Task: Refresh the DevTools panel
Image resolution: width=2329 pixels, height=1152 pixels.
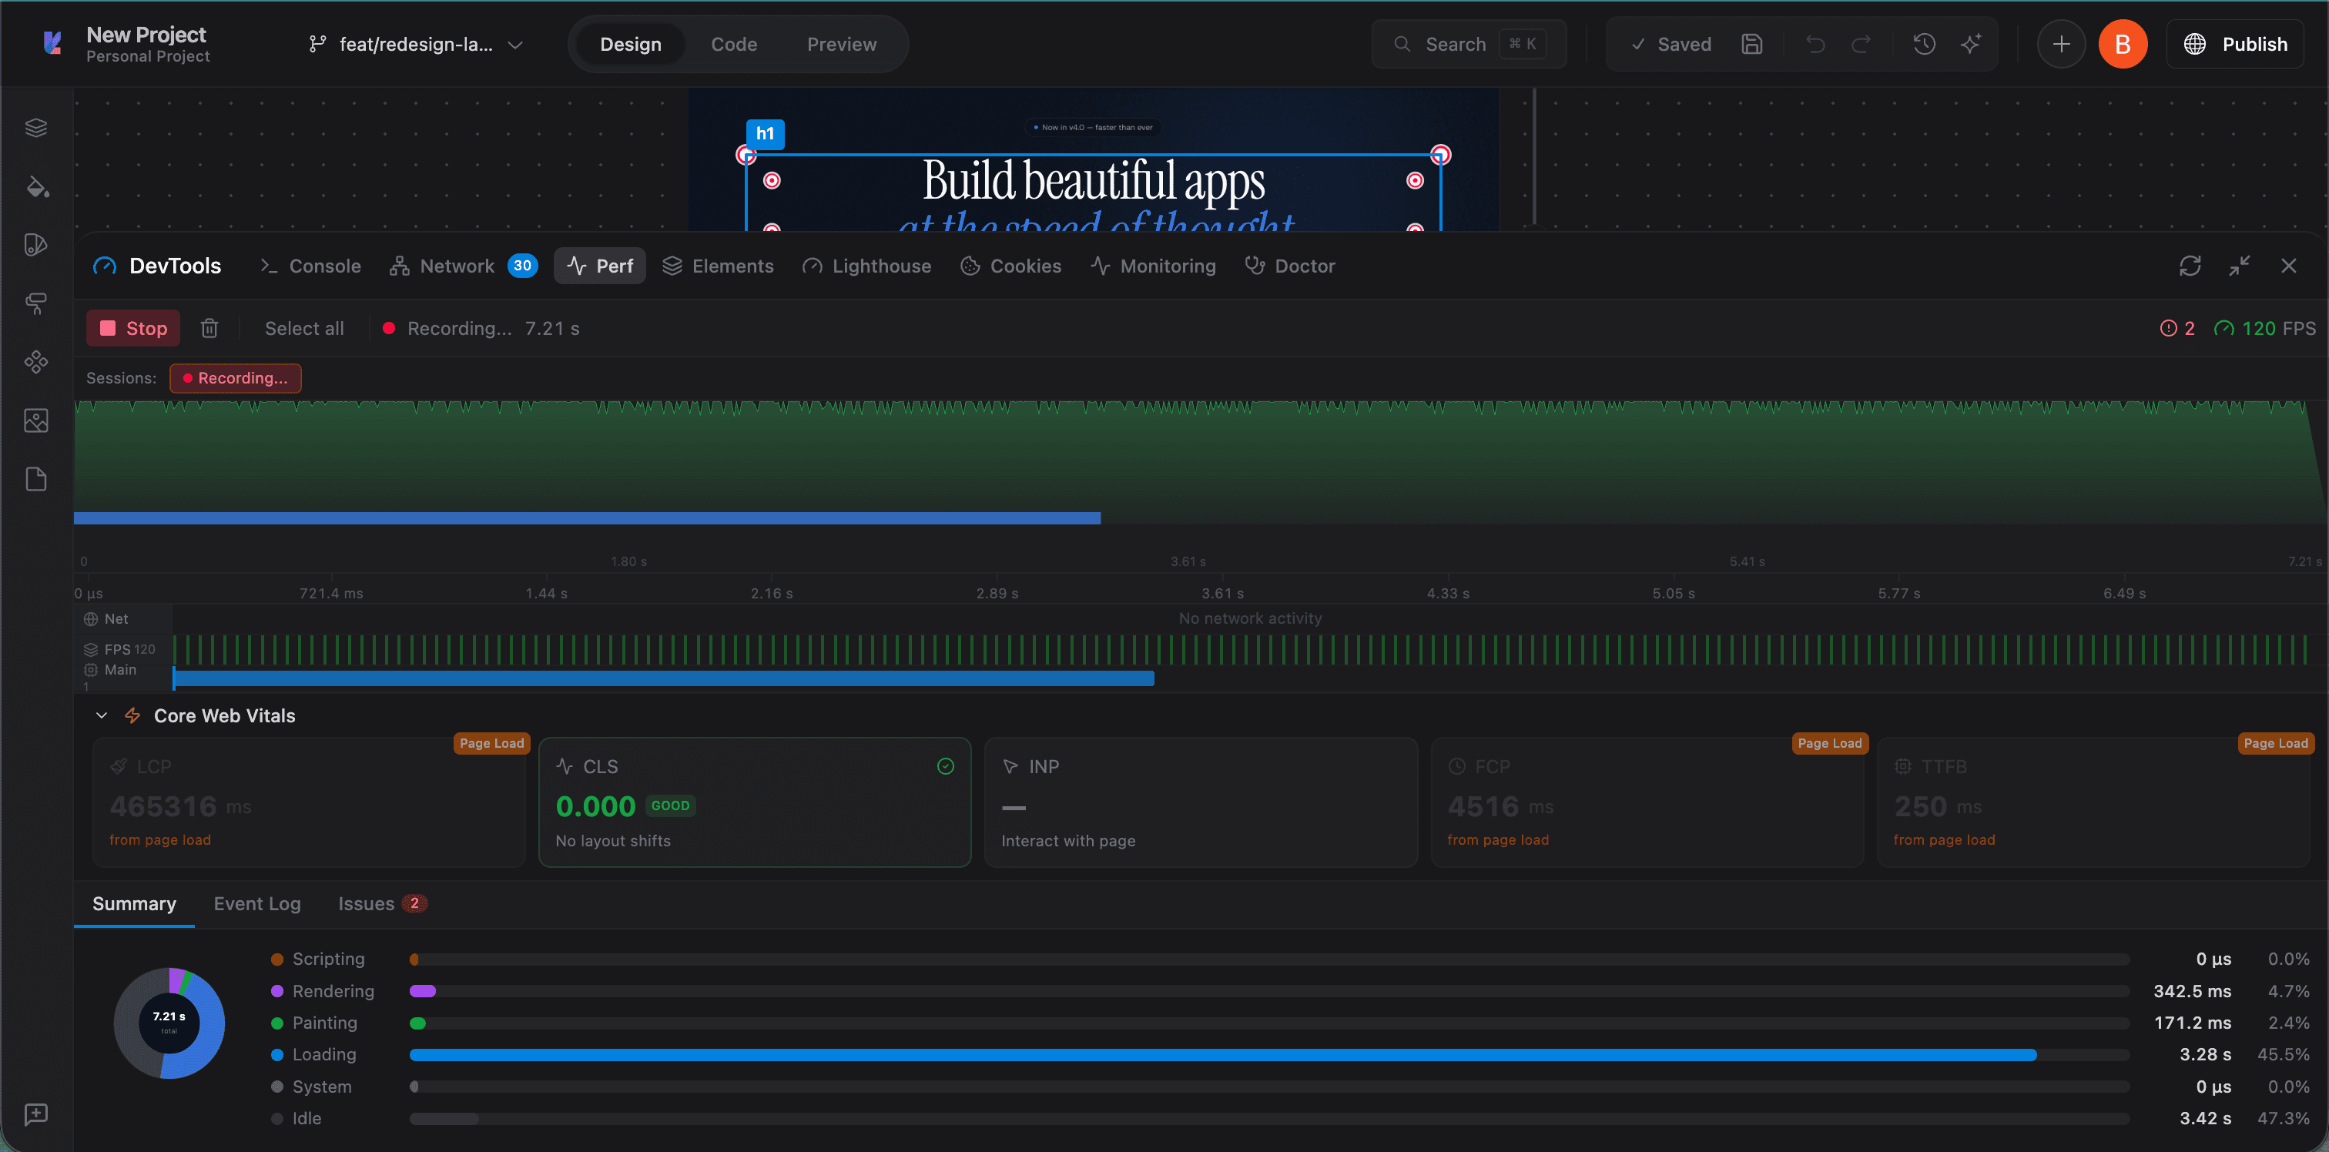Action: tap(2190, 266)
